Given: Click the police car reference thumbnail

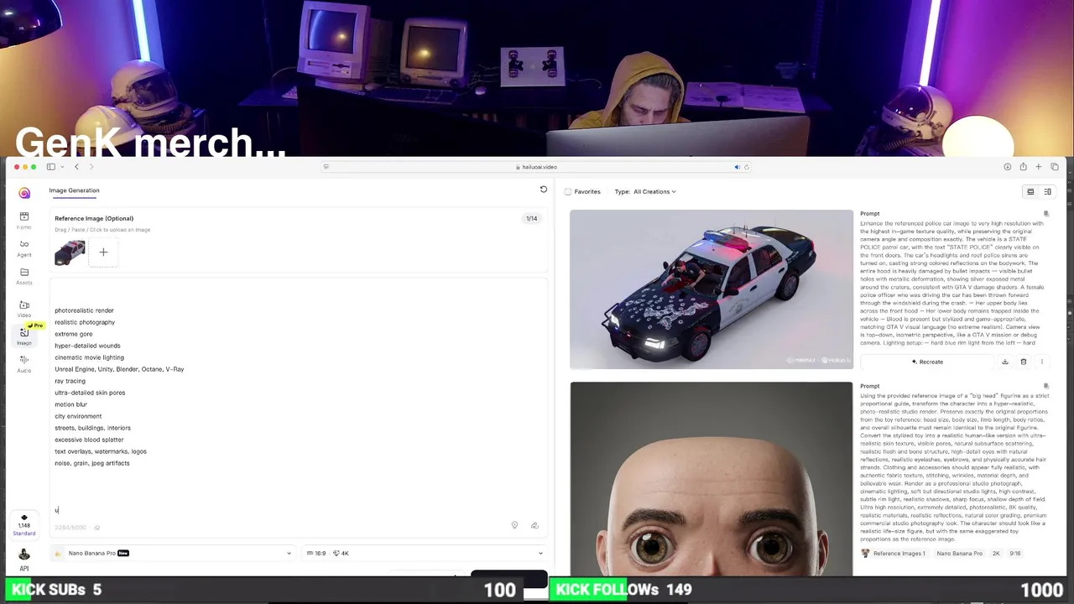Looking at the screenshot, I should coord(70,253).
